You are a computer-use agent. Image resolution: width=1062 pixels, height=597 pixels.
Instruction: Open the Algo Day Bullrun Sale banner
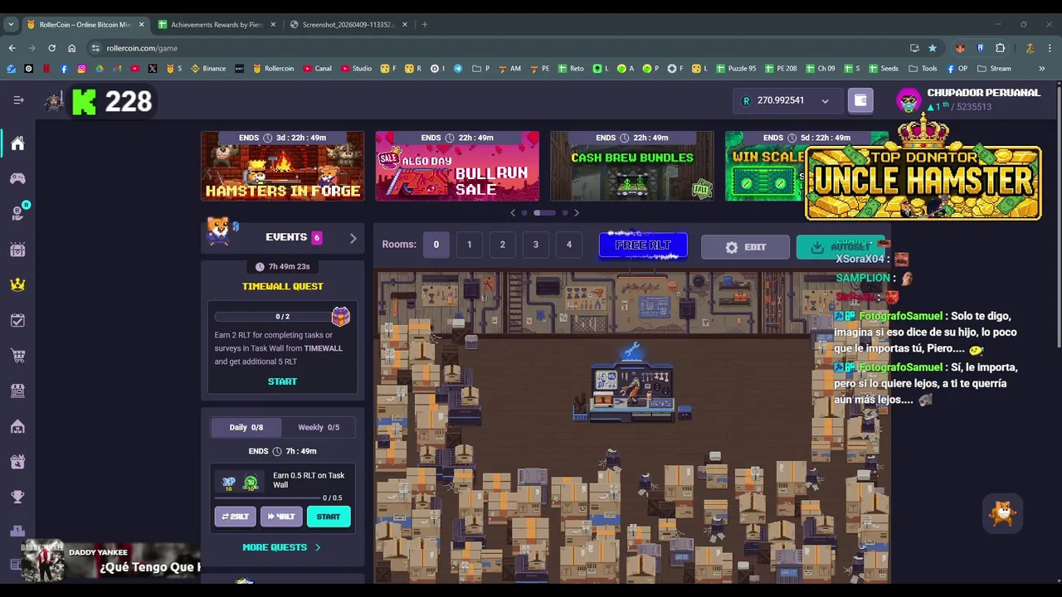point(457,166)
